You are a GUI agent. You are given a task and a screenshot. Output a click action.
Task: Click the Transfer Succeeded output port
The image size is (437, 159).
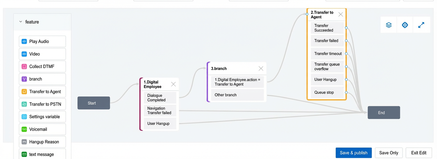[x=346, y=28]
